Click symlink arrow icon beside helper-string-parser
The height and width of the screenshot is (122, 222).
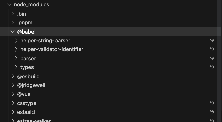pos(212,40)
